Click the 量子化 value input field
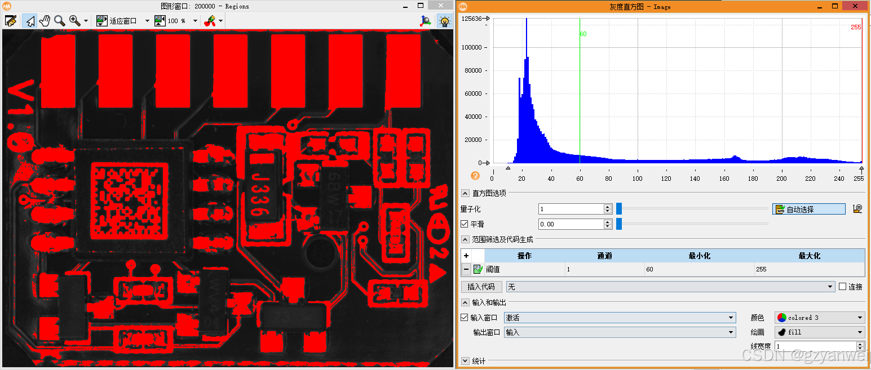This screenshot has height=370, width=871. tap(571, 209)
